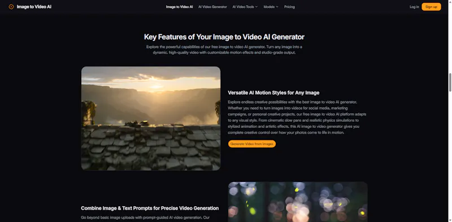The width and height of the screenshot is (452, 222).
Task: Select the Image to Video AI nav item
Action: pos(179,7)
